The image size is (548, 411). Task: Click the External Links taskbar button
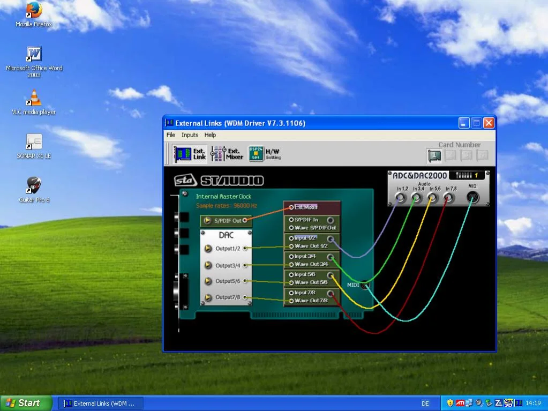(100, 403)
